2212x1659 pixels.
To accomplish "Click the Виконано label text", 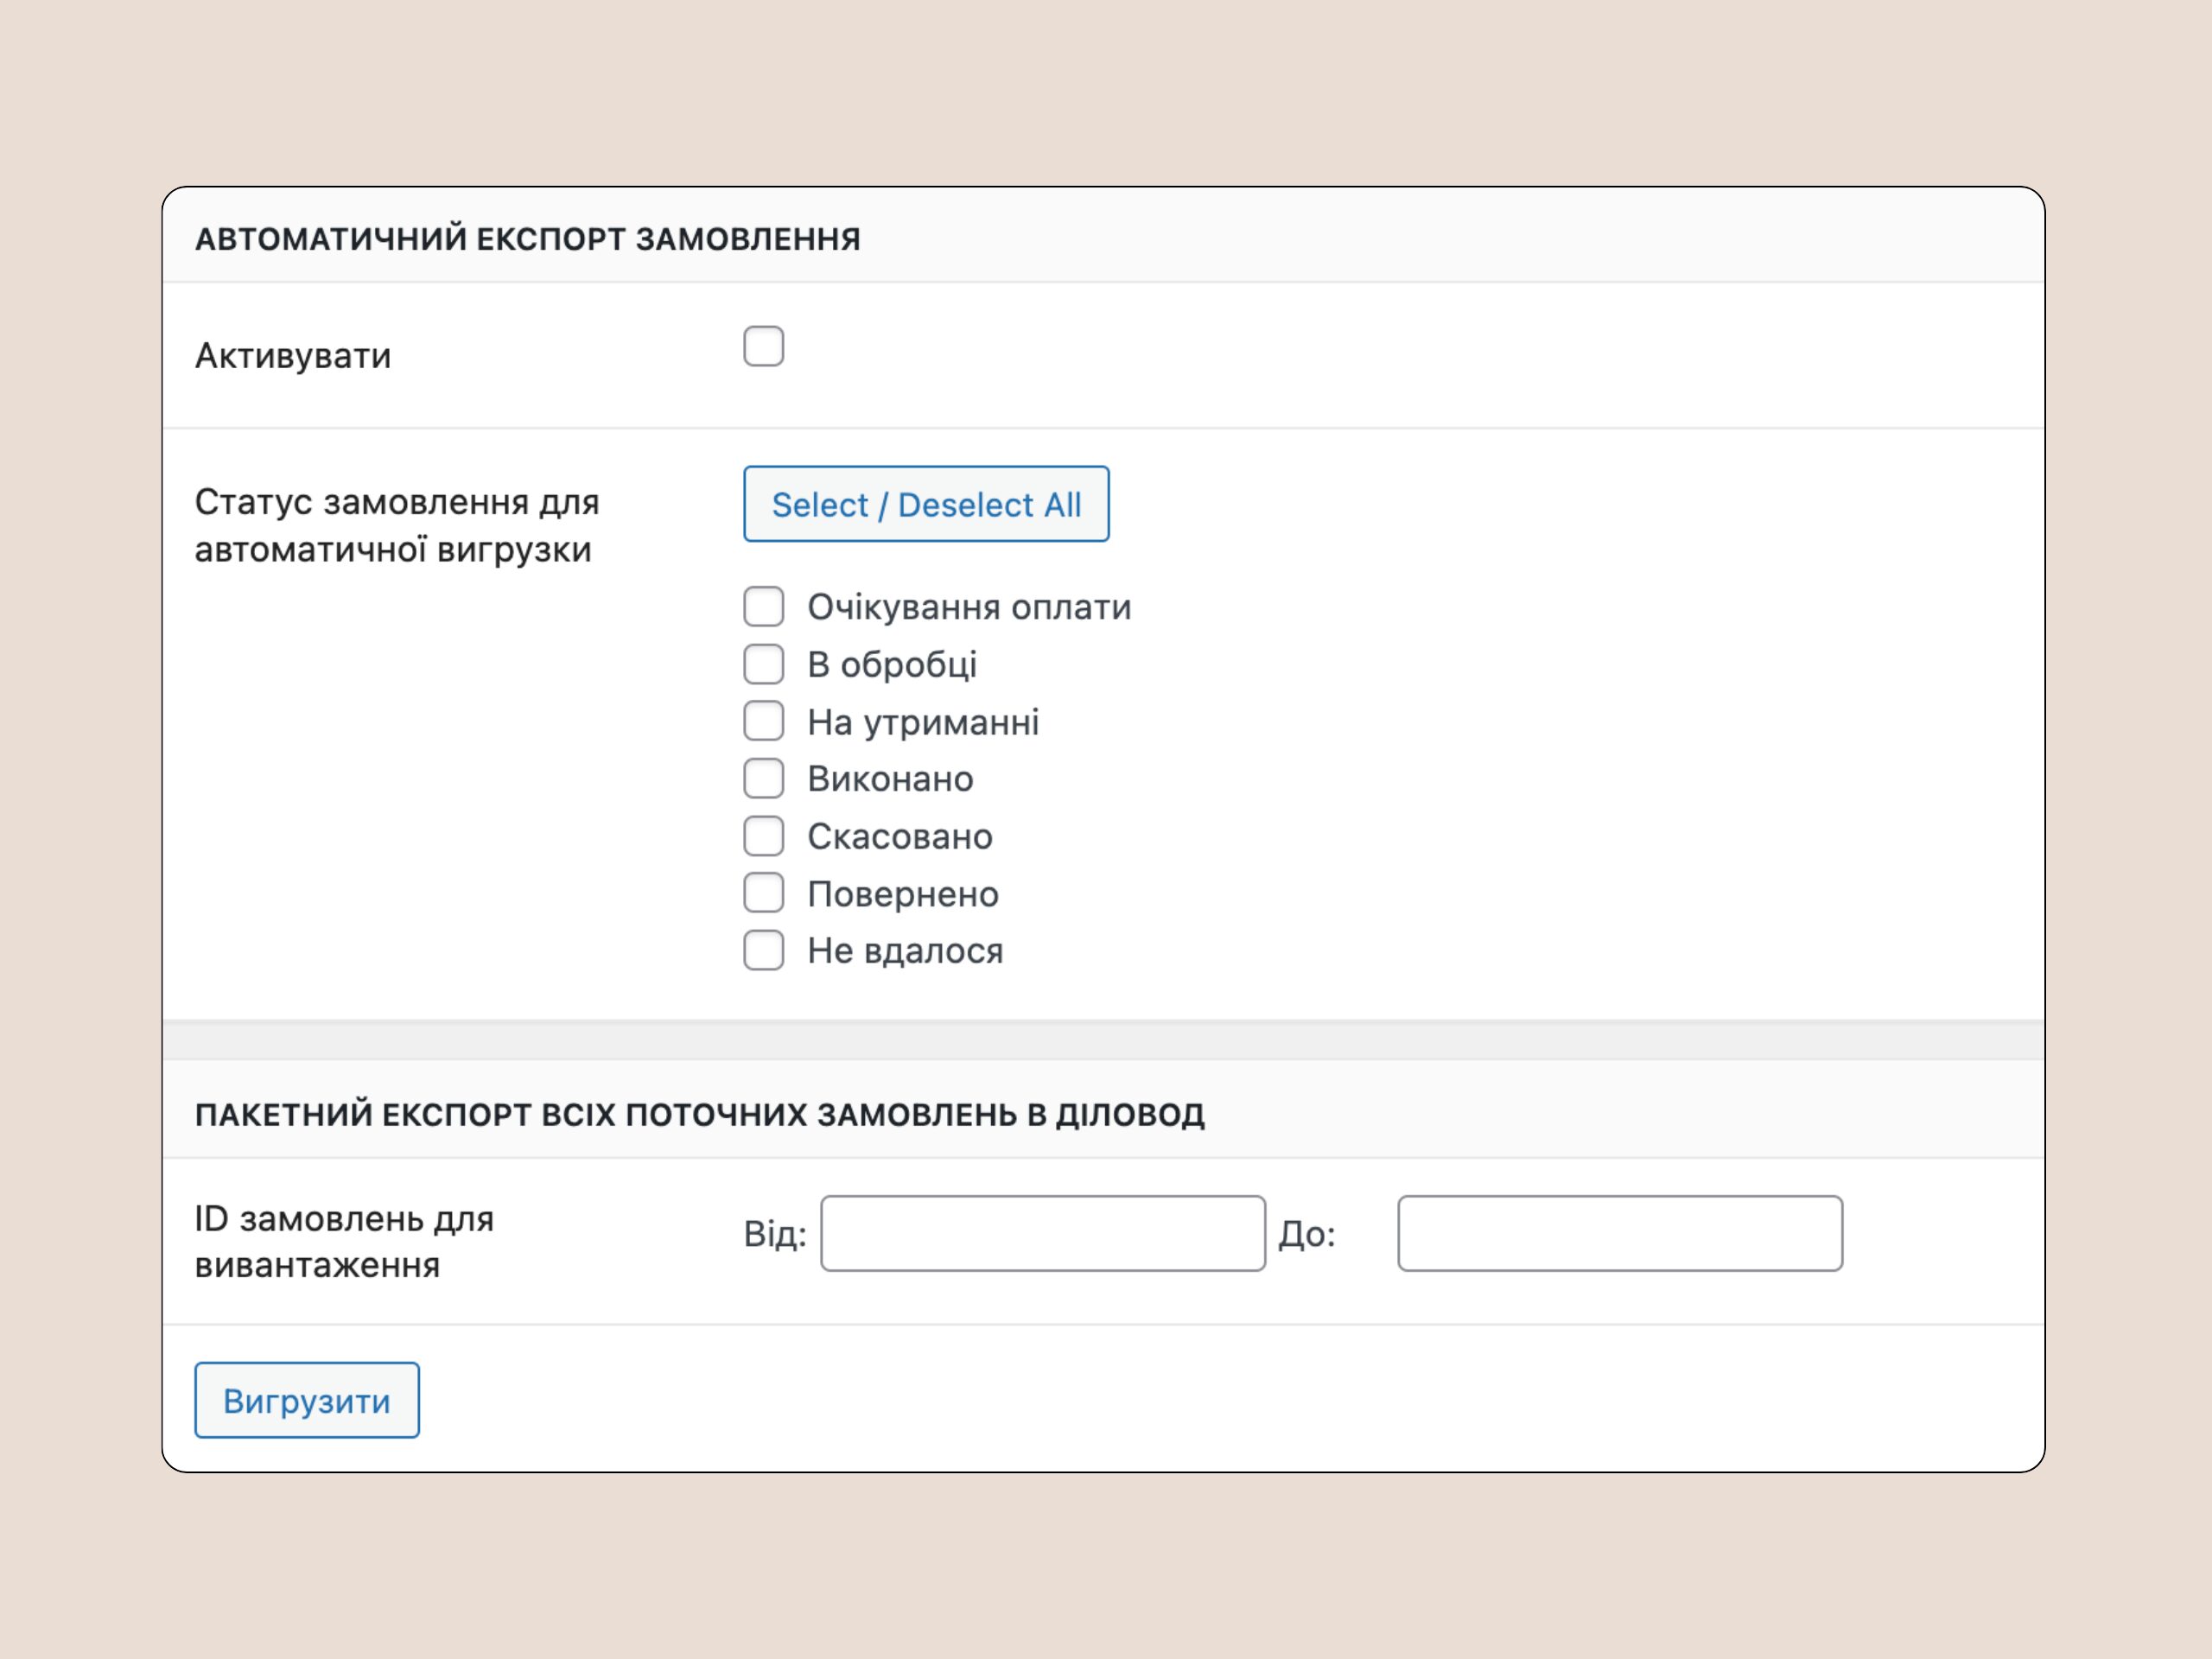I will point(890,779).
